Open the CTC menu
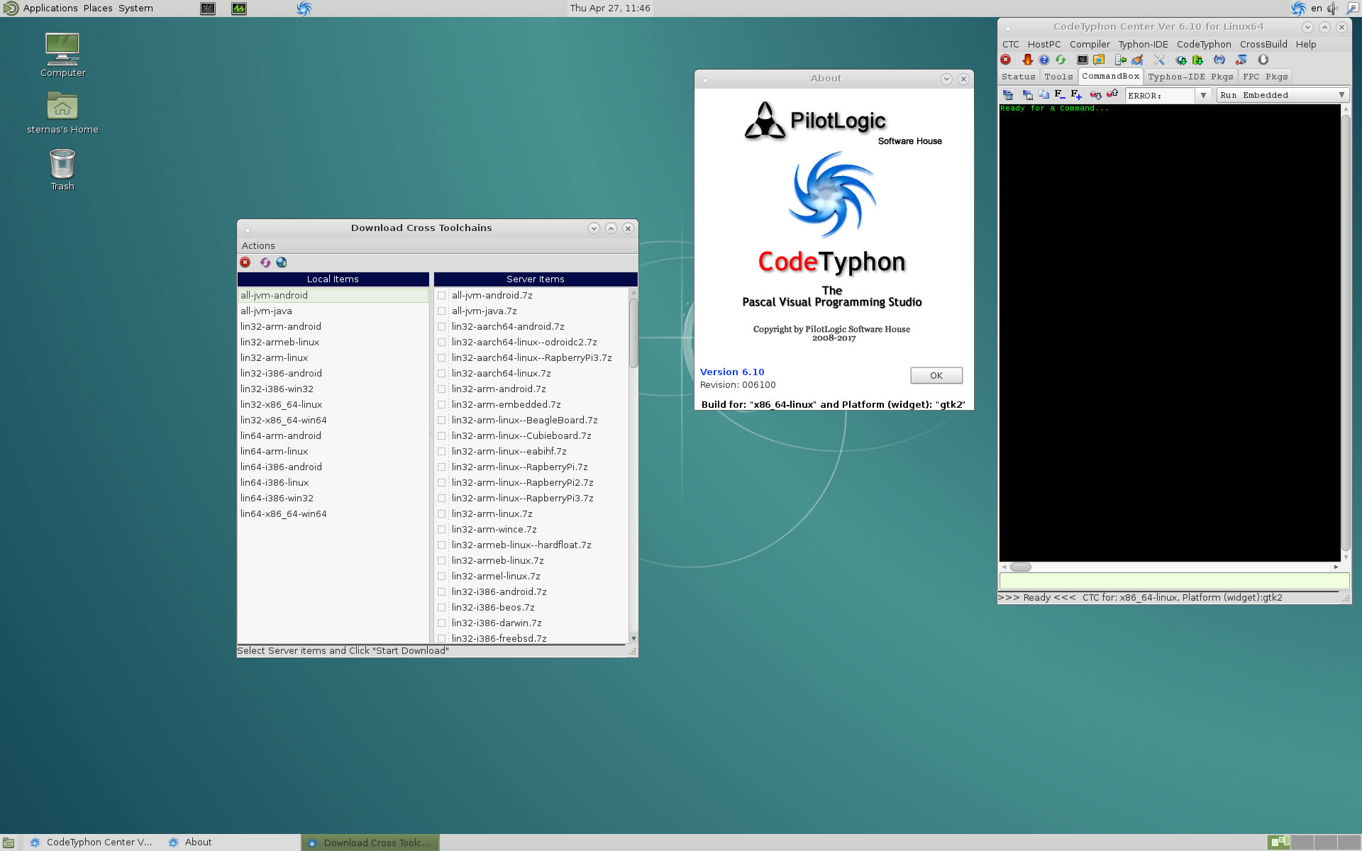Viewport: 1362px width, 851px height. coord(1011,44)
